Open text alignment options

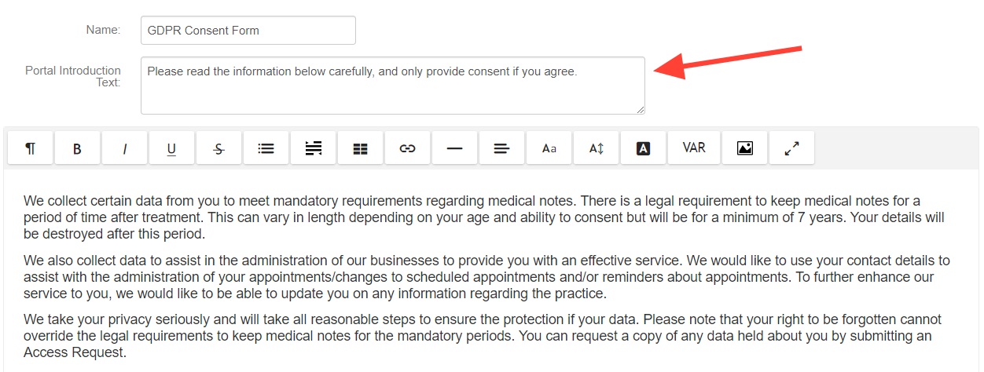(501, 148)
